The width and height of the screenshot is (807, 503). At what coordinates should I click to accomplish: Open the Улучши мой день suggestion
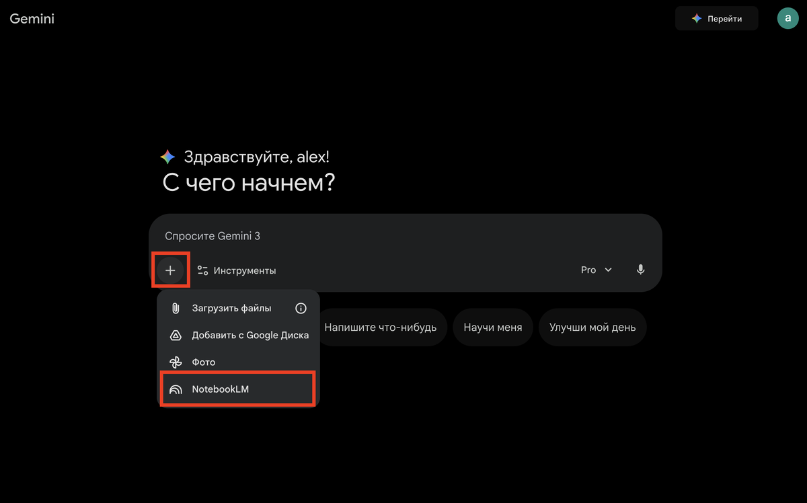[x=592, y=327]
